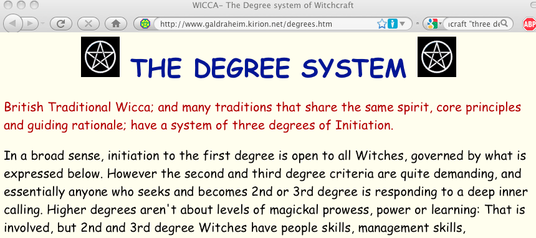Focus the search box containing 'three de'

pyautogui.click(x=474, y=24)
